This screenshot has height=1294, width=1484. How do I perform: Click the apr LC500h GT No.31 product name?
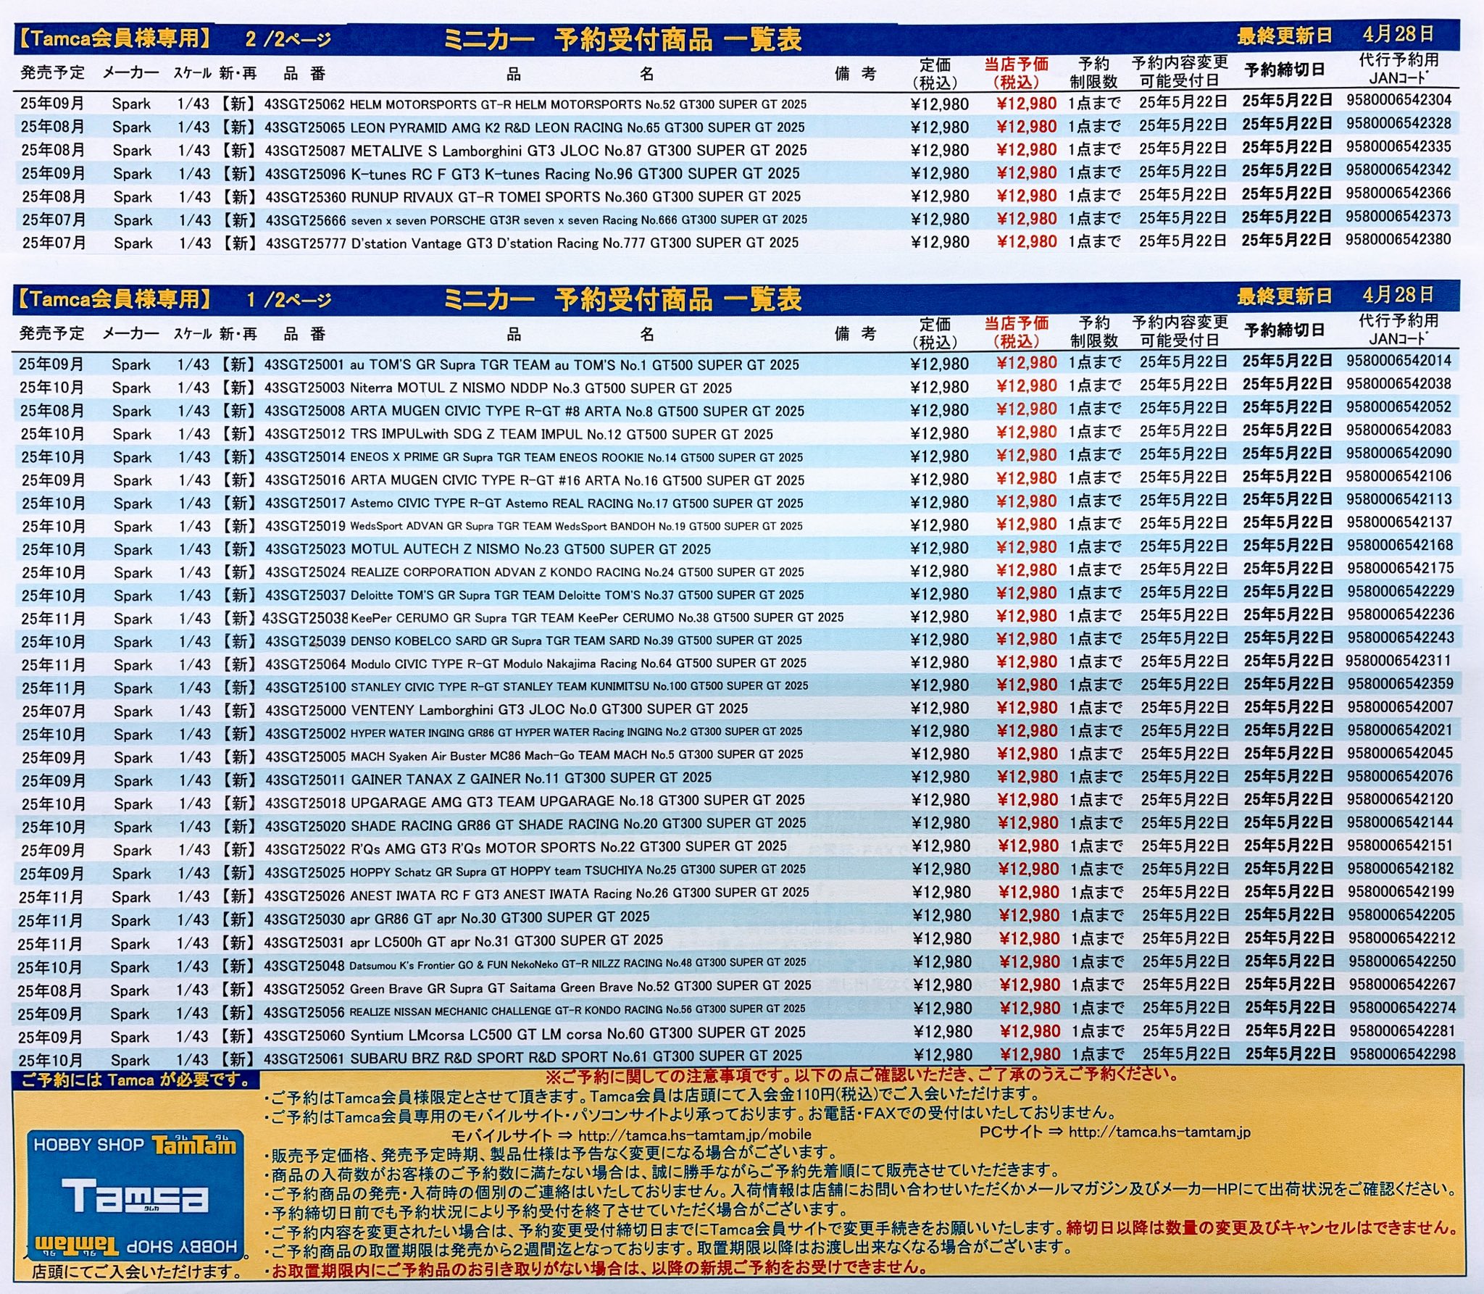point(506,941)
